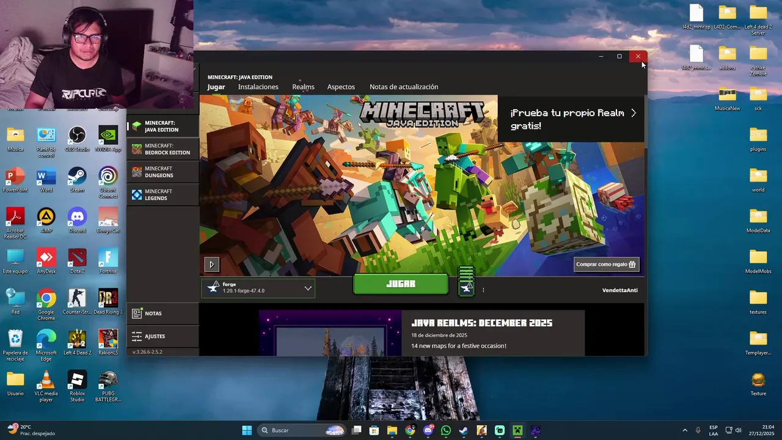782x440 pixels.
Task: Open WhatsApp from the taskbar
Action: [x=446, y=430]
